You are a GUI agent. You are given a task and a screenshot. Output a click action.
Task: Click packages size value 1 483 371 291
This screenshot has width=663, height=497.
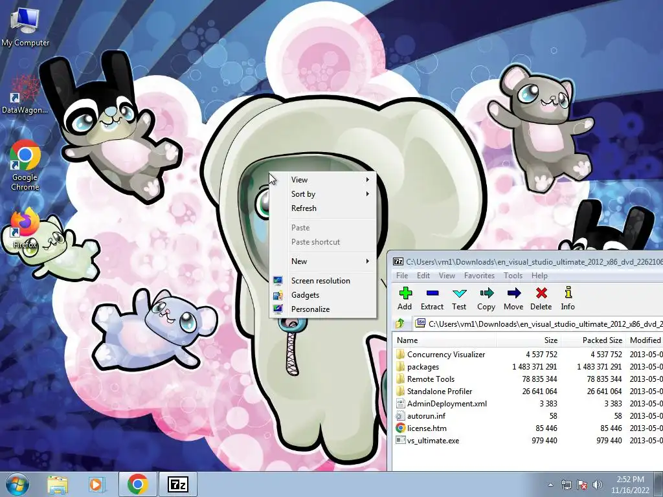pyautogui.click(x=534, y=367)
